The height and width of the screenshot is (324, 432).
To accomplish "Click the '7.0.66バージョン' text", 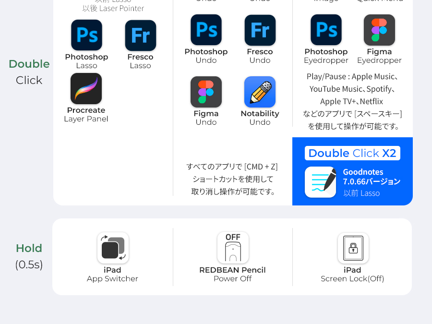I will point(372,181).
